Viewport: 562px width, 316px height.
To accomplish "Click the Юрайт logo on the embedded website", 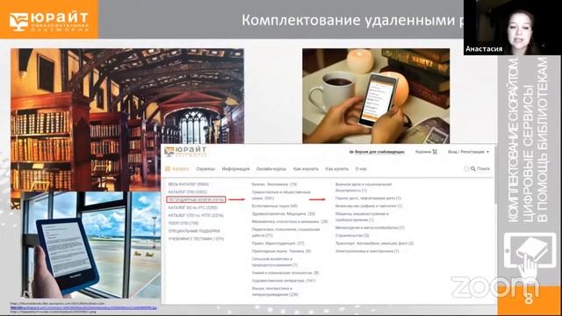I will pos(185,152).
